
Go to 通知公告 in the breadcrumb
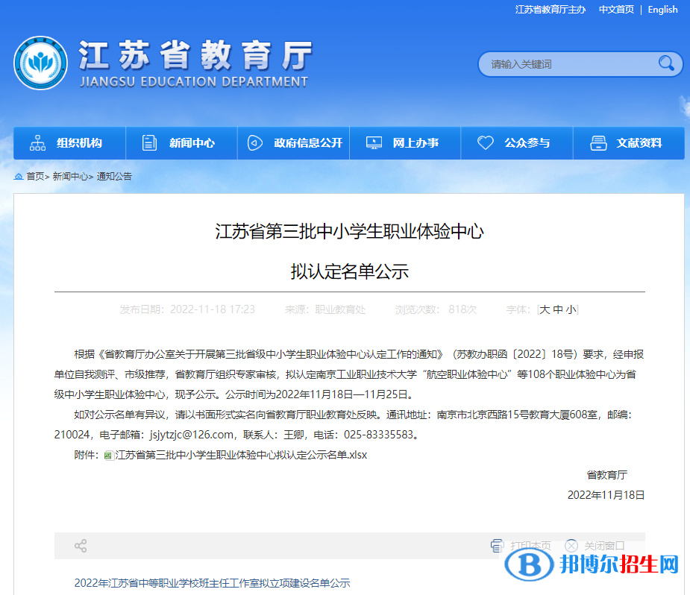[x=114, y=177]
